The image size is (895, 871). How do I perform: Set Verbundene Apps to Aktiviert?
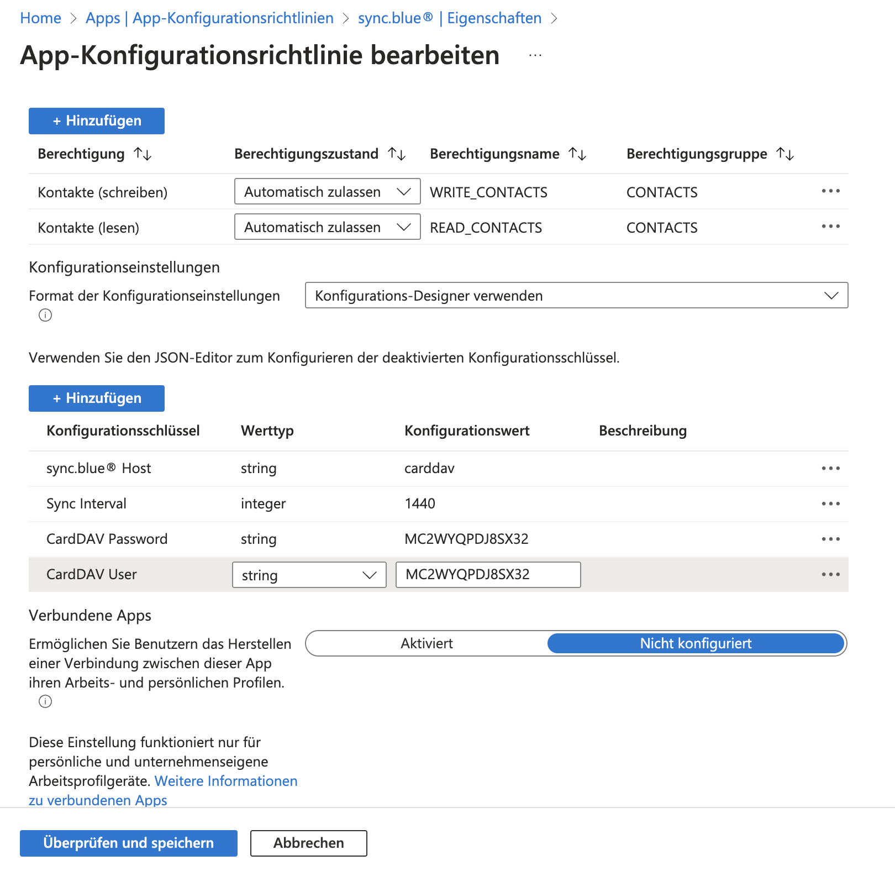coord(427,643)
